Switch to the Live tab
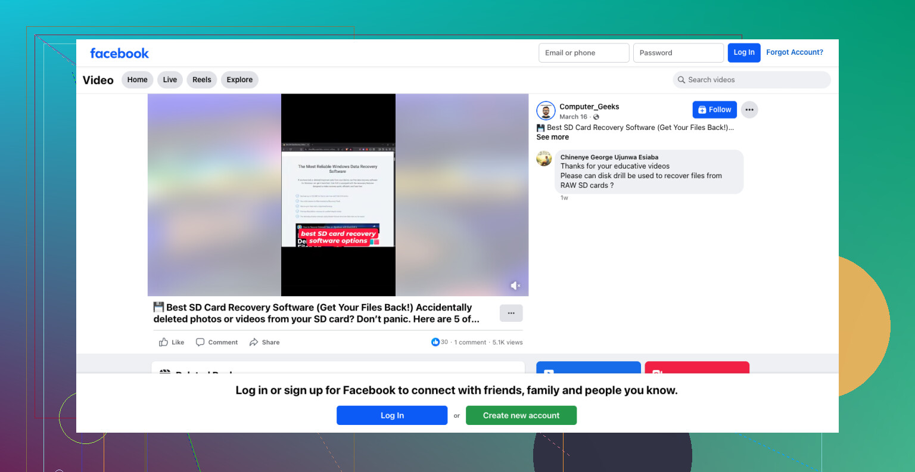Viewport: 915px width, 472px height. 170,80
